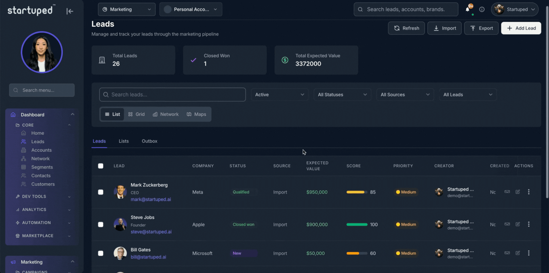This screenshot has width=549, height=273.
Task: Open the All Leads filter dropdown
Action: 468,95
